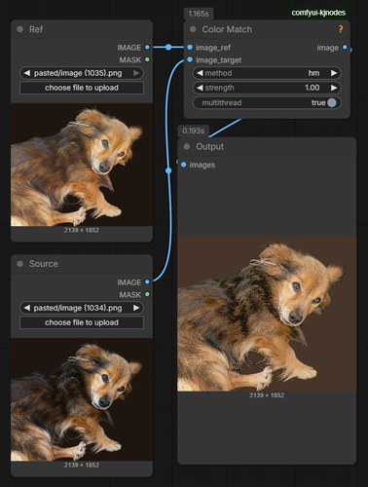This screenshot has width=368, height=487.
Task: Open method dropdown showing hm
Action: [x=267, y=73]
